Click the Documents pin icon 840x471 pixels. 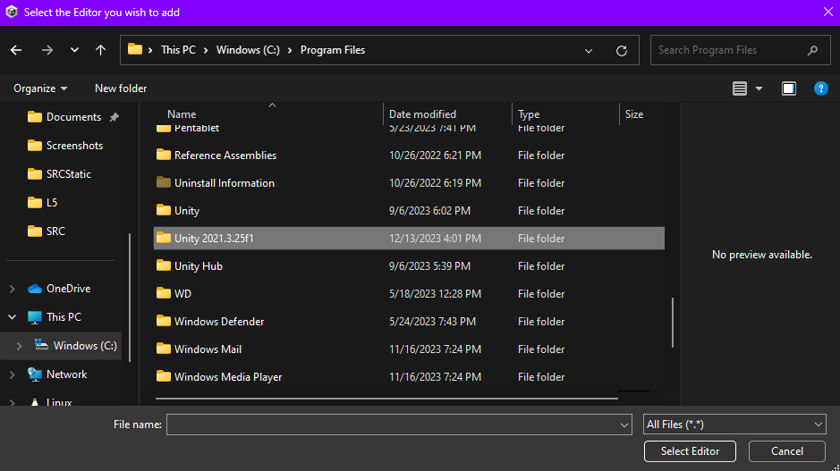115,117
